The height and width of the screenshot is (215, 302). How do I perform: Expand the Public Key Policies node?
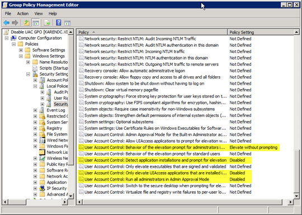click(35, 164)
